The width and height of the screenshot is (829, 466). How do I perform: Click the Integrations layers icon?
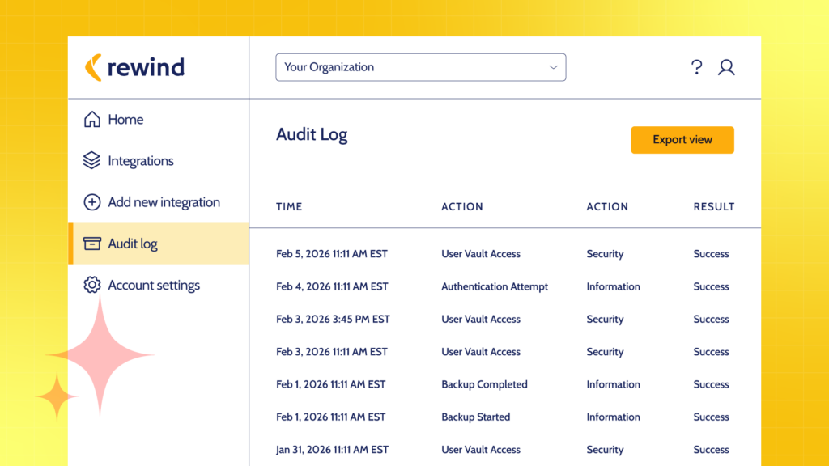pyautogui.click(x=92, y=161)
